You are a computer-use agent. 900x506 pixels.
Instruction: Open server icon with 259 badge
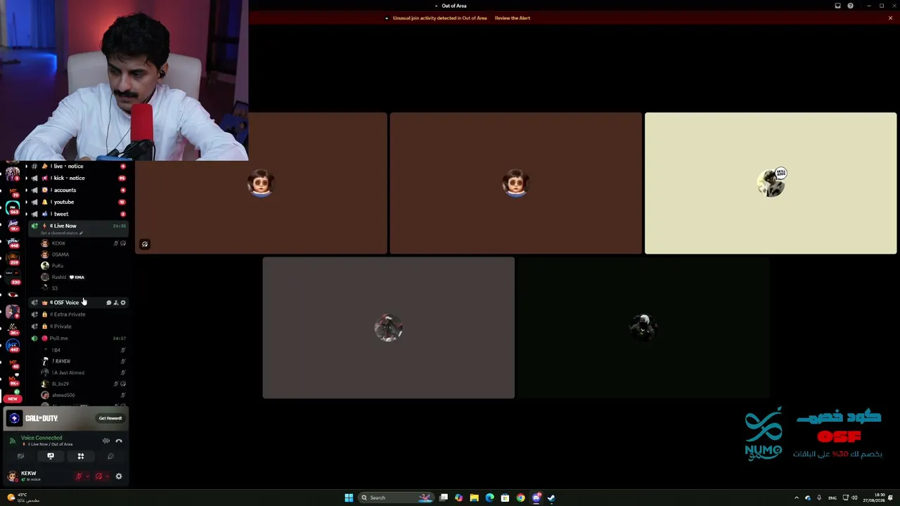point(13,259)
